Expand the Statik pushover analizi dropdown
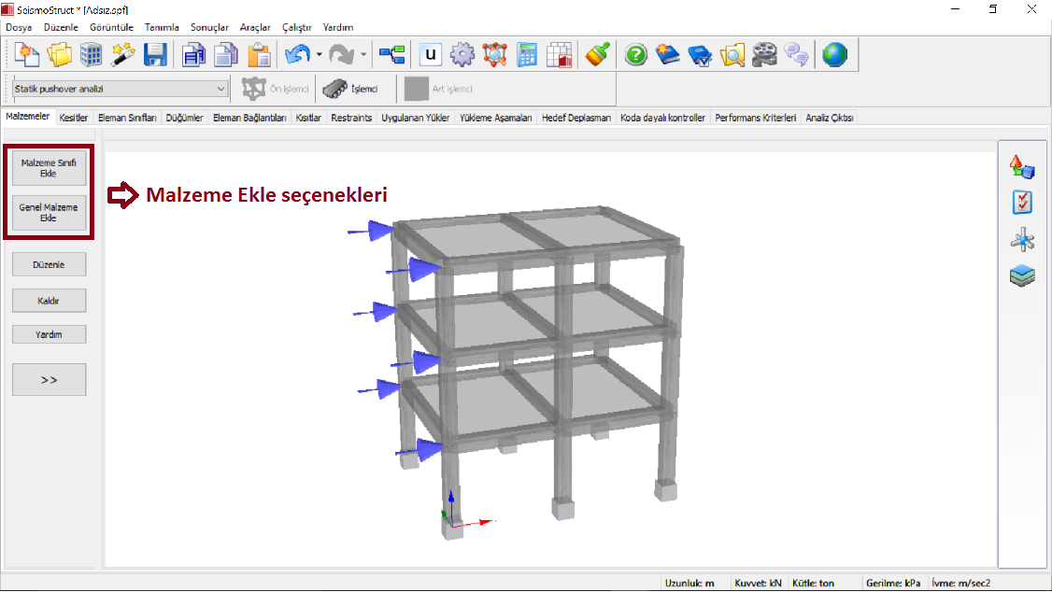 click(x=221, y=89)
